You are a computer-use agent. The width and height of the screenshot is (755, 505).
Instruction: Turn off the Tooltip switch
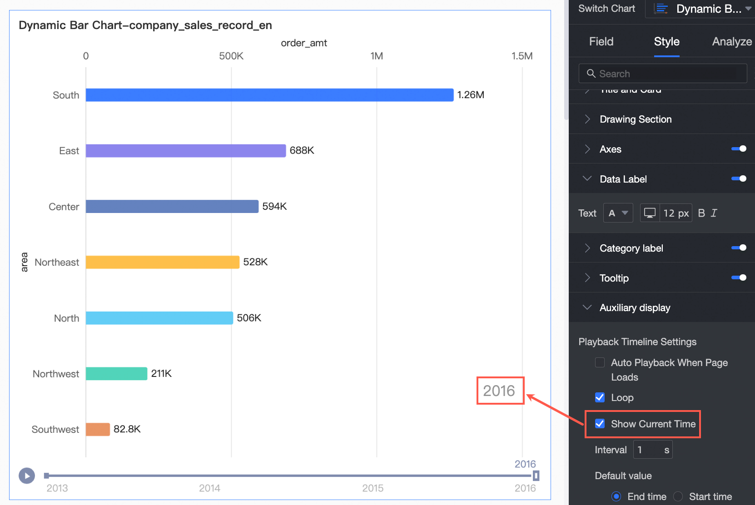pyautogui.click(x=739, y=277)
